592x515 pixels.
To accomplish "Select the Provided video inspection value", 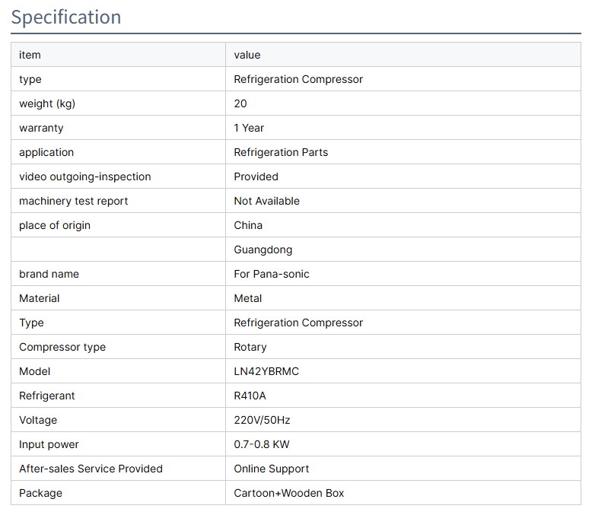I will coord(256,176).
